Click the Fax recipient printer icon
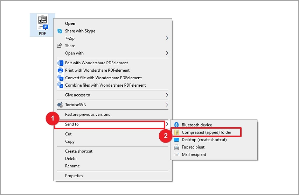The height and width of the screenshot is (195, 299). point(176,147)
